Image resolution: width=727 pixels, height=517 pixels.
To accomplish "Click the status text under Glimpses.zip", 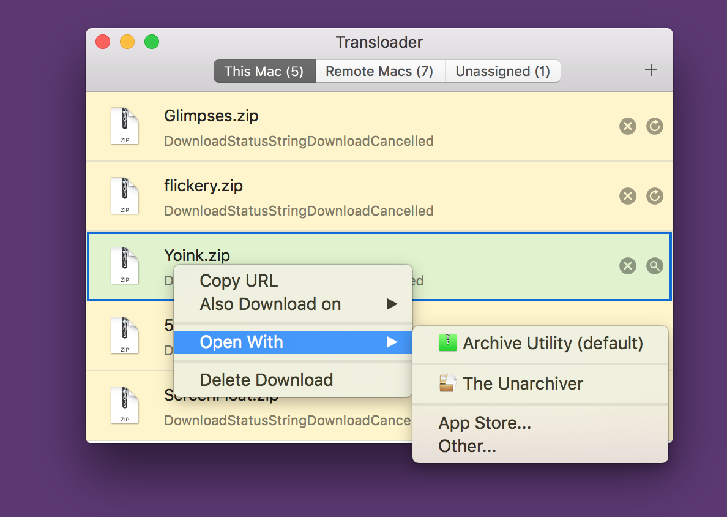I will (299, 141).
